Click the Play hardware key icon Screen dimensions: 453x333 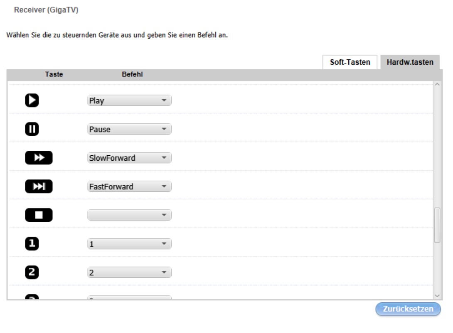tap(32, 100)
